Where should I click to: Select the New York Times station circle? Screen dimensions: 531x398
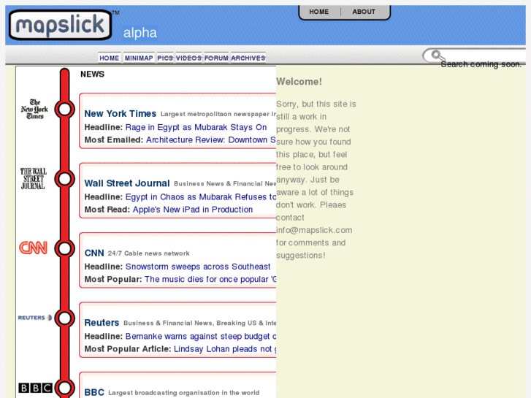pyautogui.click(x=65, y=110)
